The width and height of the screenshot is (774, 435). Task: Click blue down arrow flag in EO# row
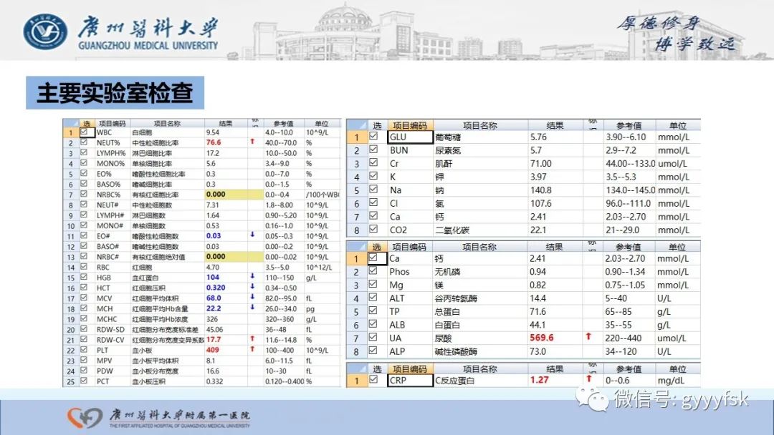252,235
